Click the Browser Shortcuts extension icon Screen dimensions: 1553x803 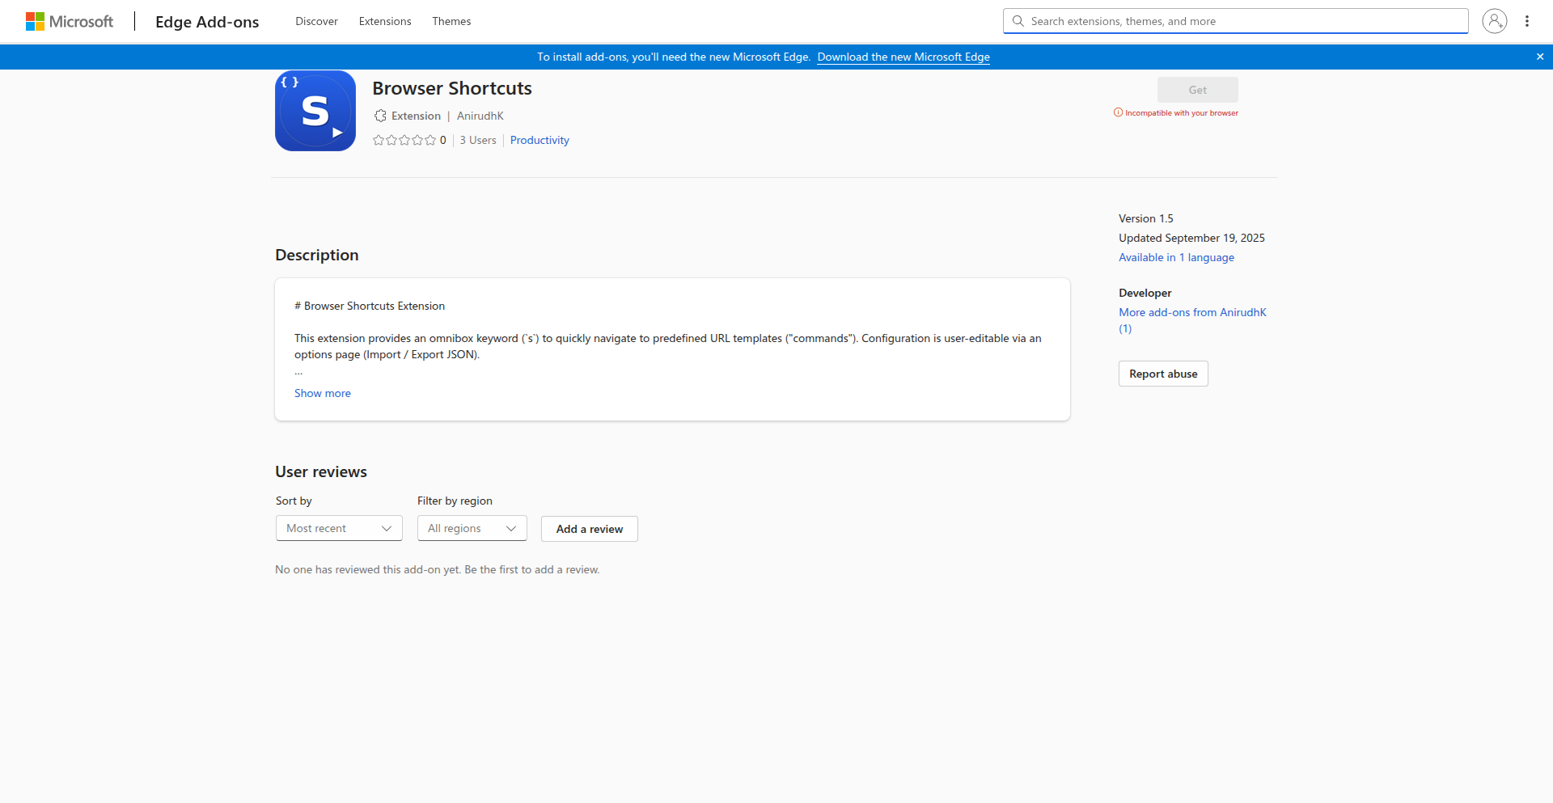[315, 111]
